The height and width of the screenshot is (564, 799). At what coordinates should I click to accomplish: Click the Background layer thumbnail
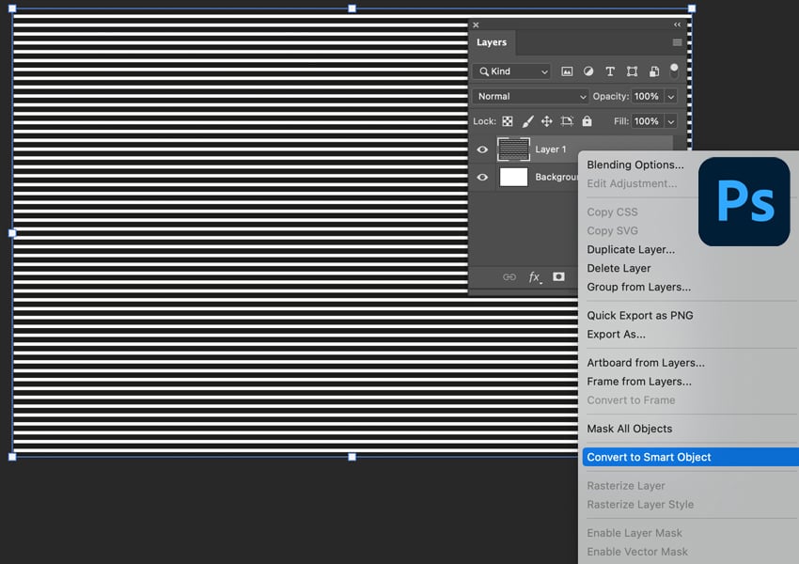513,177
